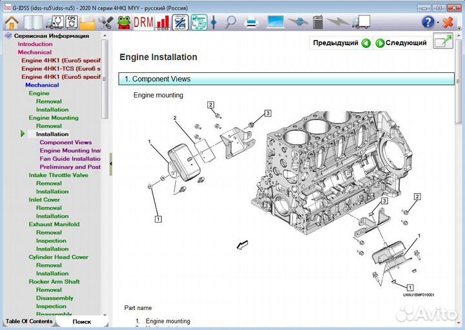Click the laptop computer icon
This screenshot has width=465, height=330.
click(x=276, y=22)
